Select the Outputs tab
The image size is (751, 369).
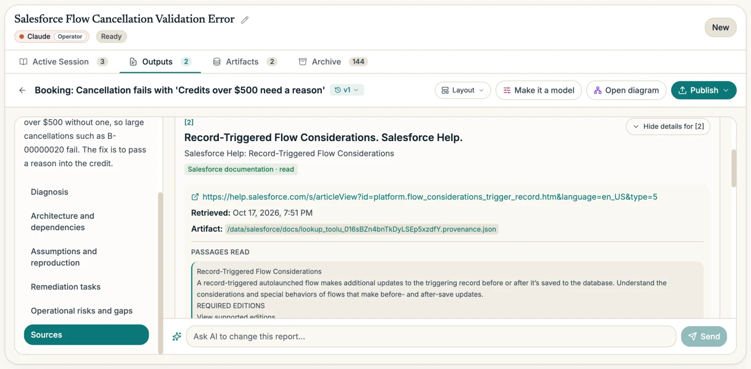(160, 62)
